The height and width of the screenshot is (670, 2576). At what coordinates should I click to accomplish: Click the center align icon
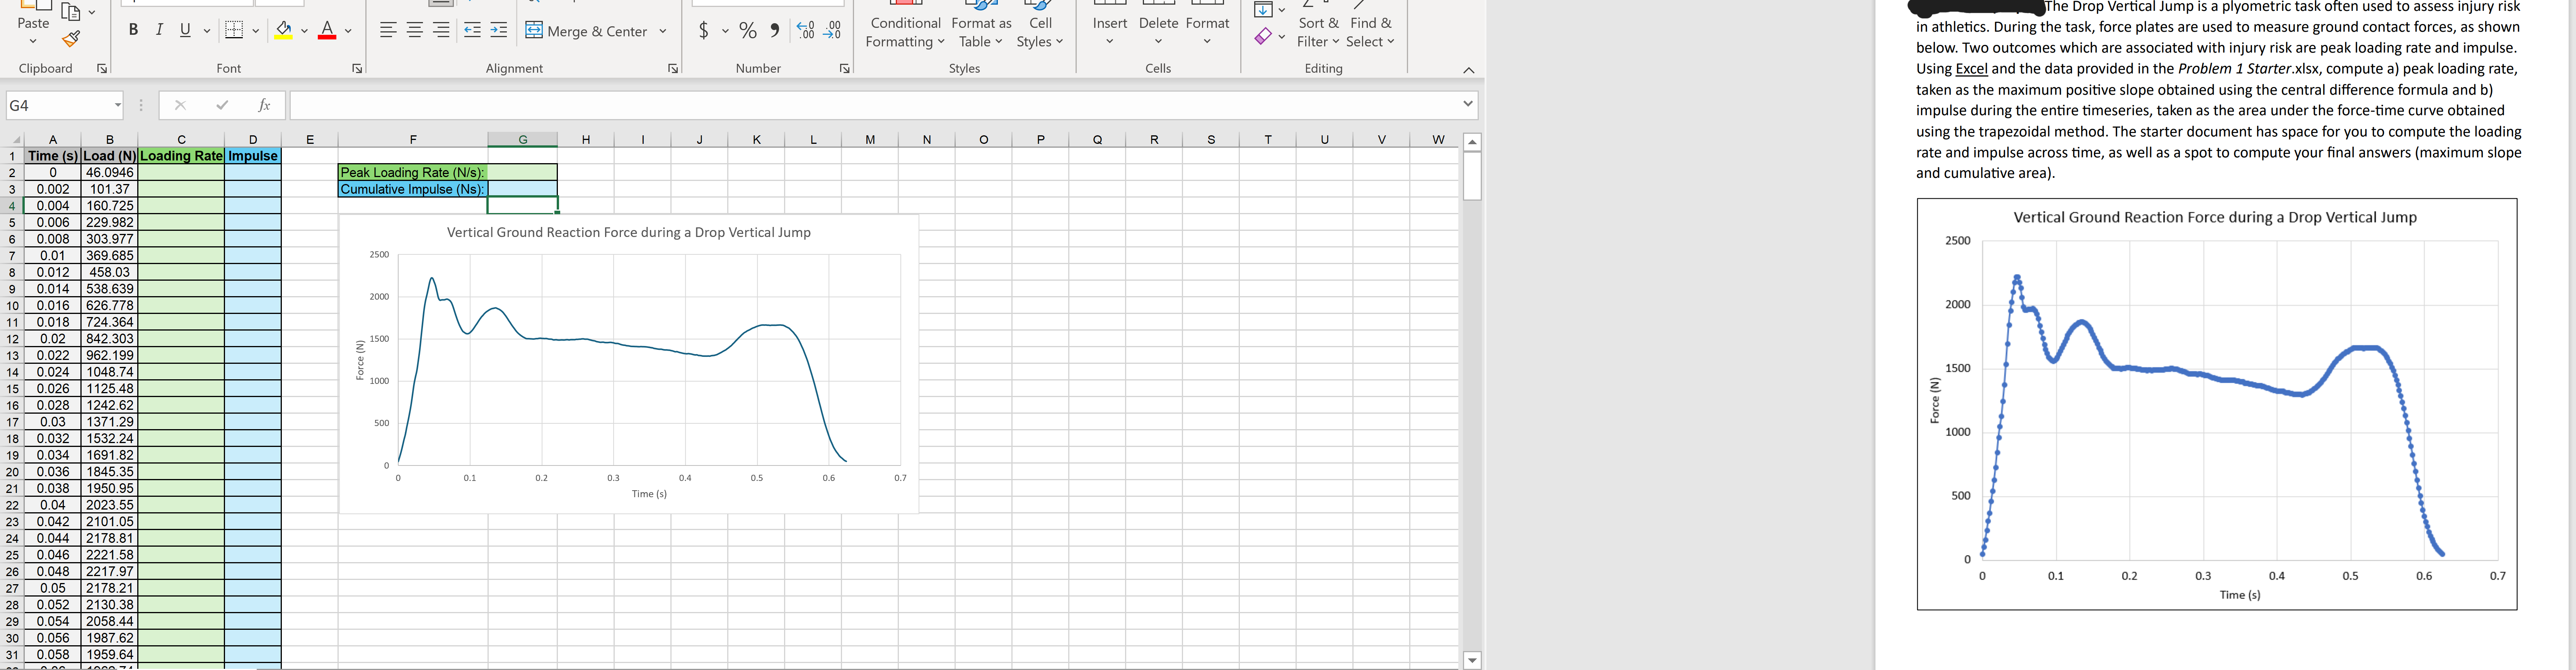coord(415,30)
